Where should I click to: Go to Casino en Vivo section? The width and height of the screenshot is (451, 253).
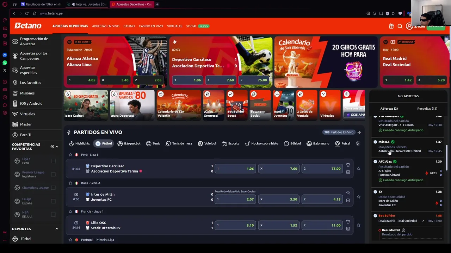coord(151,26)
